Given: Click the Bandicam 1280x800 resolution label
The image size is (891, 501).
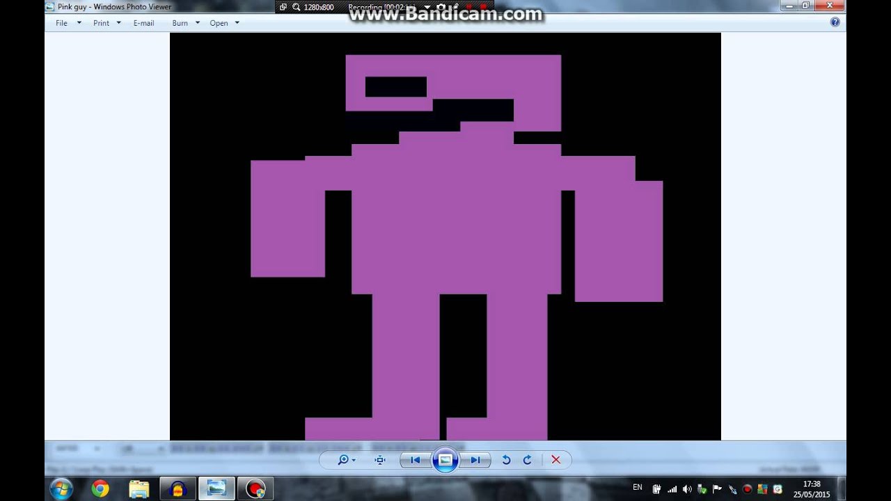Looking at the screenshot, I should [319, 7].
